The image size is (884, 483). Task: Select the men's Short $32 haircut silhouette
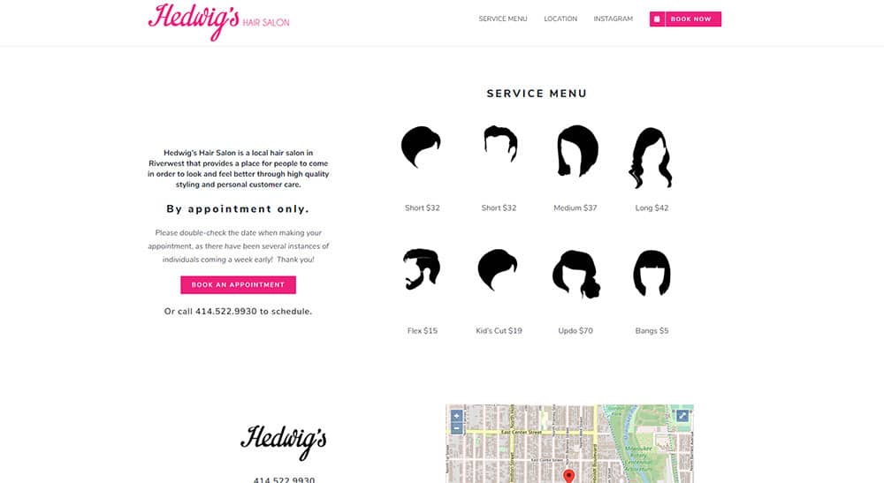pos(500,144)
